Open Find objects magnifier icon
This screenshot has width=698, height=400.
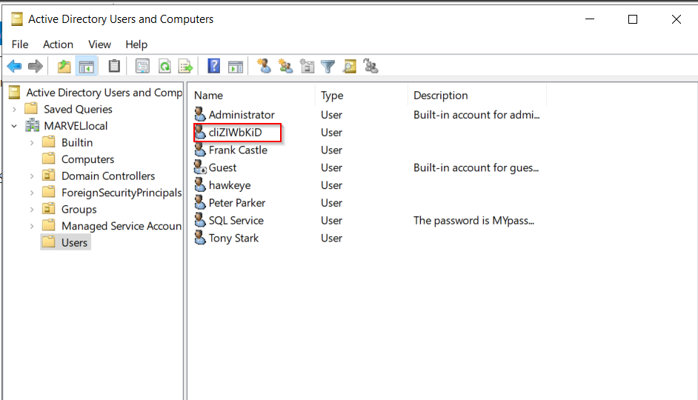(350, 67)
